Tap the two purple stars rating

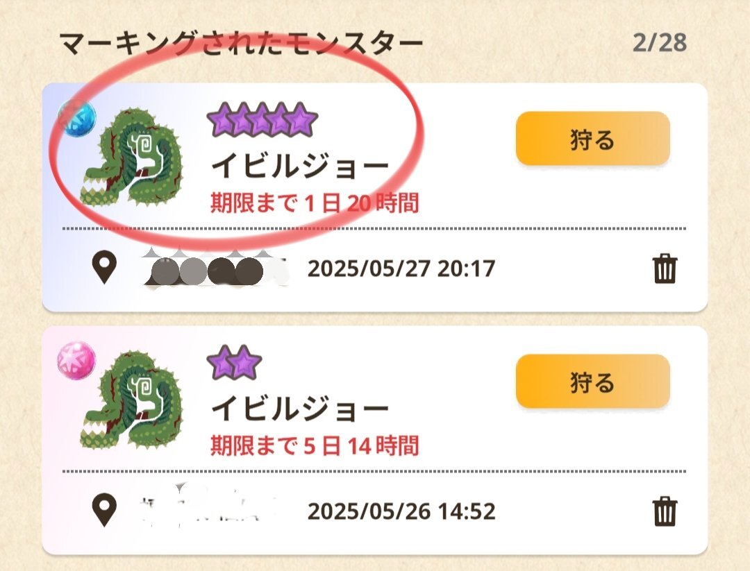(235, 362)
